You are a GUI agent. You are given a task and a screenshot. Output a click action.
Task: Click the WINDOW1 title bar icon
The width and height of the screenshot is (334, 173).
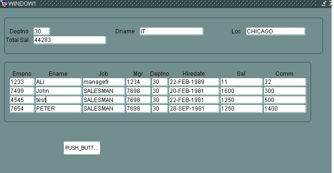click(x=4, y=4)
